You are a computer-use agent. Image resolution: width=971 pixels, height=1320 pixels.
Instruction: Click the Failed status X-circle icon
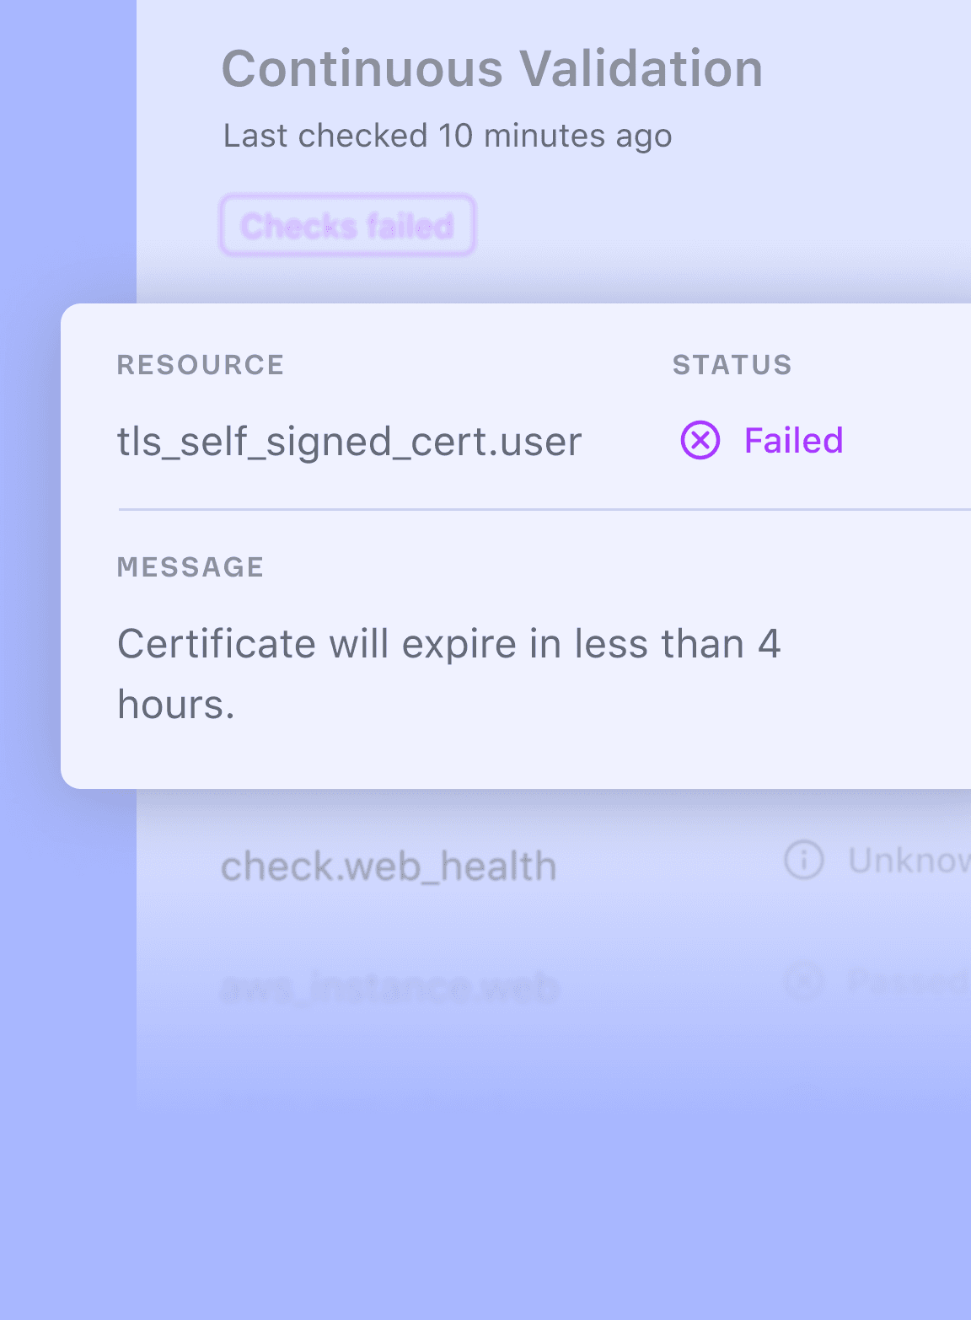[700, 441]
